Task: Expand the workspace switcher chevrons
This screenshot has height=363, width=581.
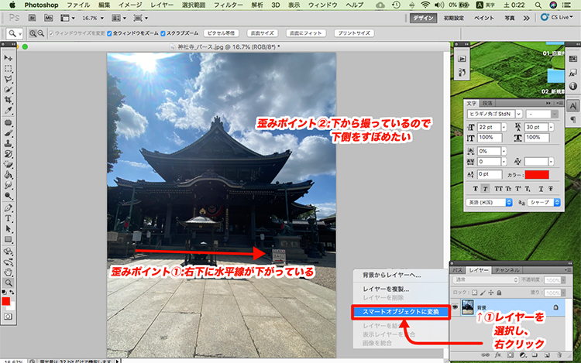Action: tap(527, 18)
